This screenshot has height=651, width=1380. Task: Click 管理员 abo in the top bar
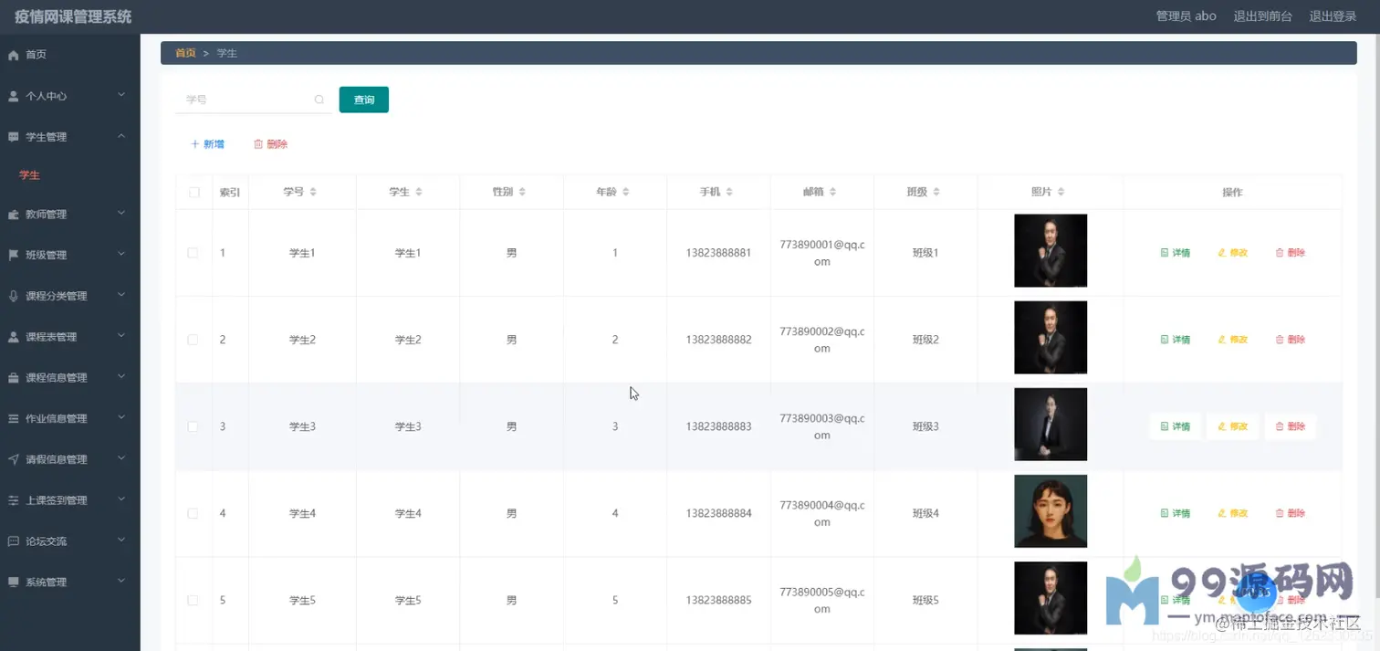(1186, 16)
